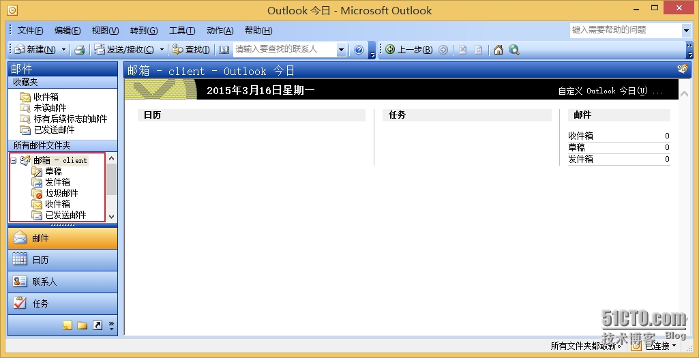This screenshot has width=699, height=358.
Task: Click the blue Help question icon
Action: point(359,50)
